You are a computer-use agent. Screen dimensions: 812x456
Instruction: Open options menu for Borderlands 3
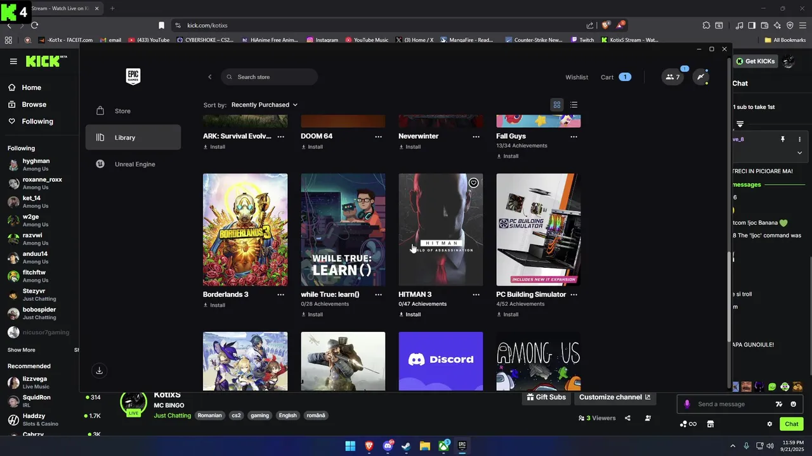281,294
